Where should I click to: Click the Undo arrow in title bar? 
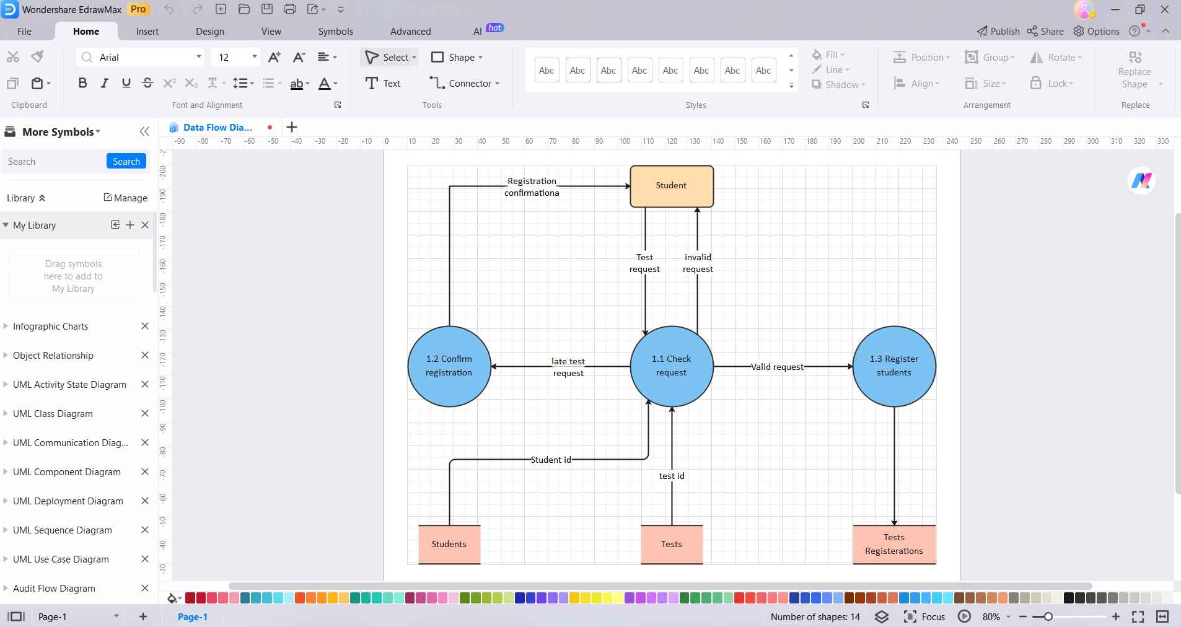coord(169,9)
